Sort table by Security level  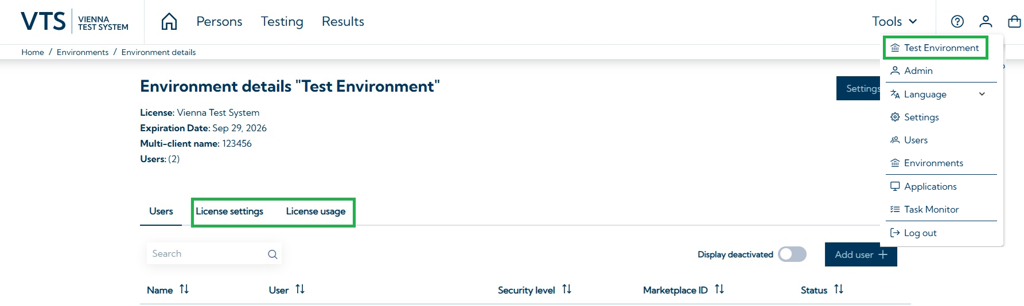[567, 289]
